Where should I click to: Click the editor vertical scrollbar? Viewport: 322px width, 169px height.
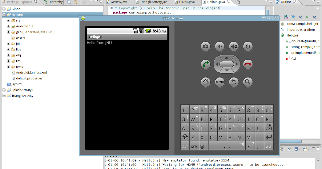[x=268, y=13]
